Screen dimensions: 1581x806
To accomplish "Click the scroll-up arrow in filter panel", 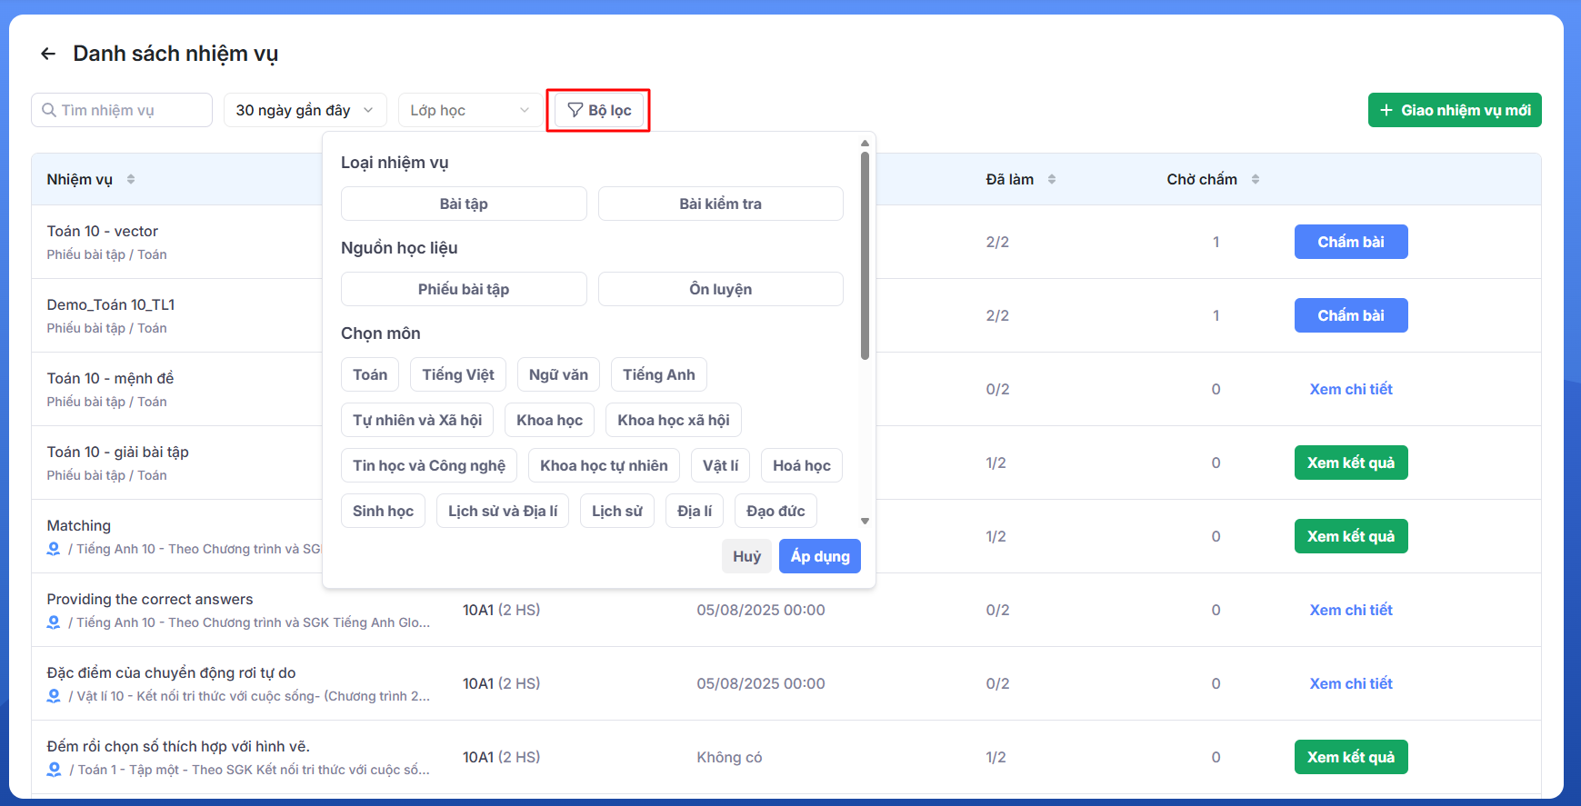I will coord(865,144).
